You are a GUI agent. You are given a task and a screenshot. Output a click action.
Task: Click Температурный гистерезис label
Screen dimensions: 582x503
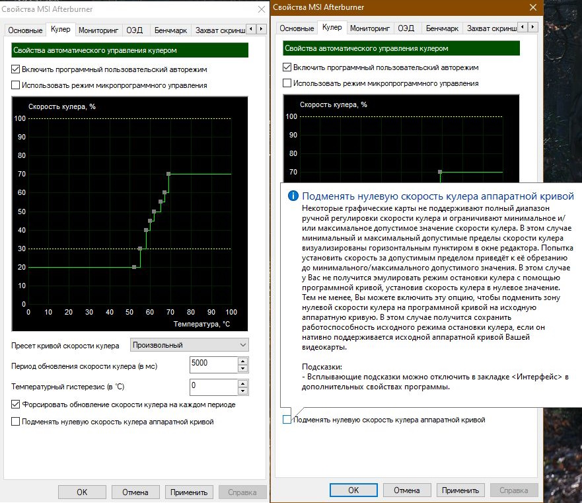click(x=68, y=387)
